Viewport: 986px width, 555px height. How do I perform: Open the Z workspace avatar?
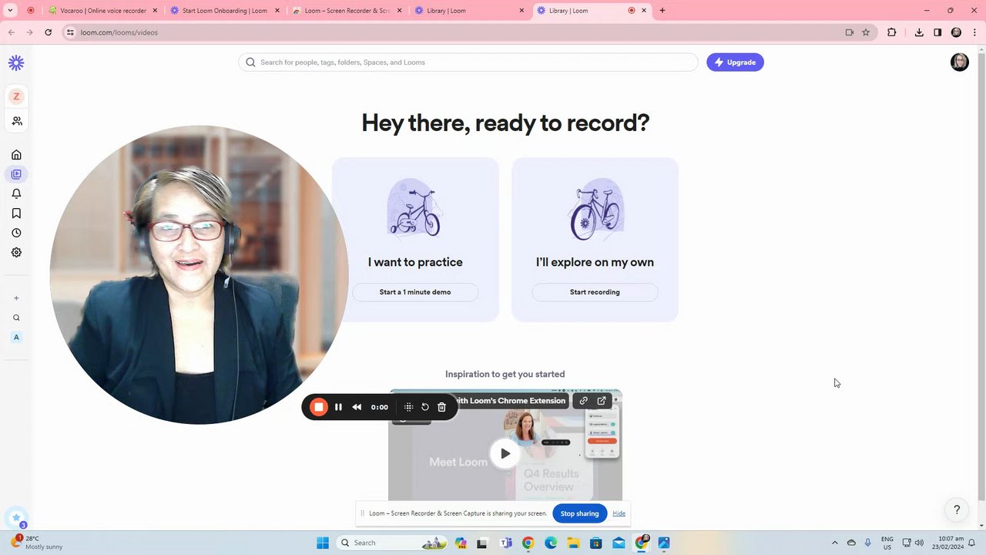point(16,96)
